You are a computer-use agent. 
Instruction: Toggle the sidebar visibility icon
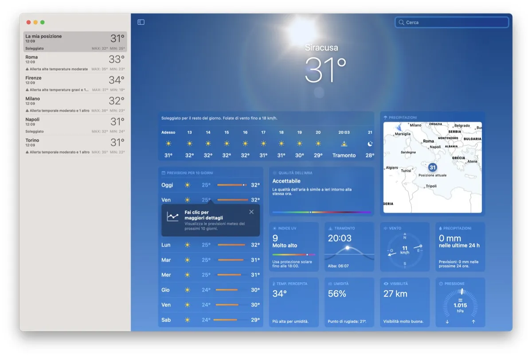(x=141, y=22)
